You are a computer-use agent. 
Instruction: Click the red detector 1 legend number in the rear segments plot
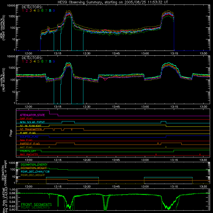coord(23,62)
